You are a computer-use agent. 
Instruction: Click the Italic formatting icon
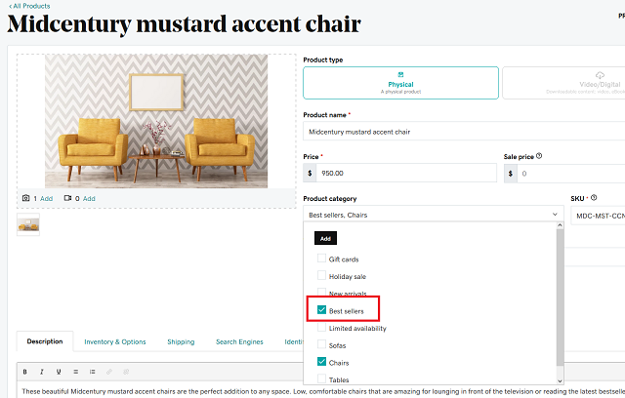click(x=43, y=372)
